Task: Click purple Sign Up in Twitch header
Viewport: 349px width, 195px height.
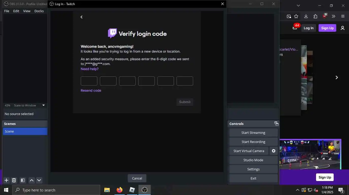Action: (327, 28)
